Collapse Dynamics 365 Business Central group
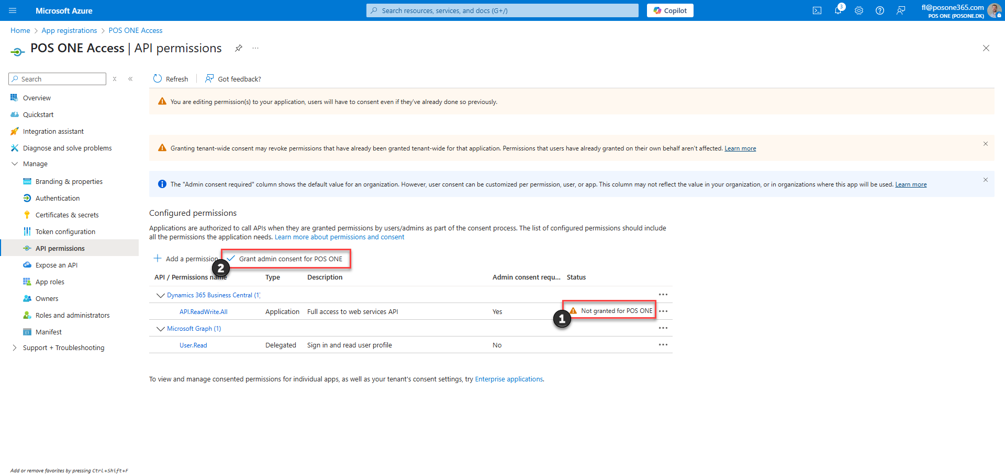Viewport: 1005px width, 476px height. (160, 295)
